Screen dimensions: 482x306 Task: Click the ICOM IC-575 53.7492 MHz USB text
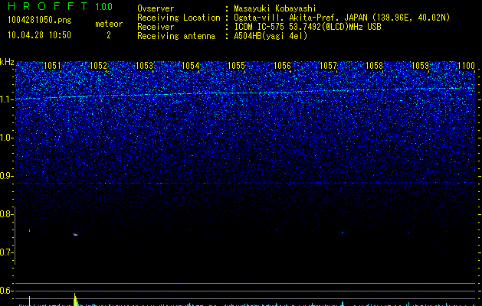click(308, 27)
